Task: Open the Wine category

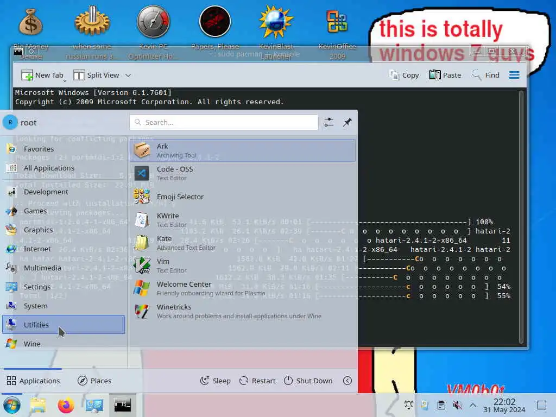Action: pos(64,344)
